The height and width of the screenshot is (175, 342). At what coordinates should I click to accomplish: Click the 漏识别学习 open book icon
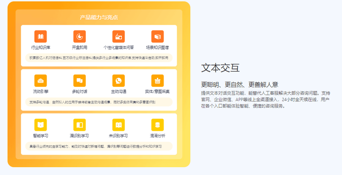[80, 125]
